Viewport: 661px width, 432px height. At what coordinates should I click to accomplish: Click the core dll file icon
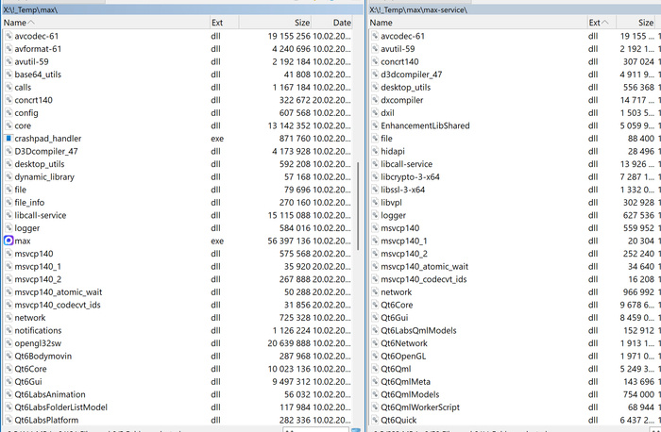8,125
